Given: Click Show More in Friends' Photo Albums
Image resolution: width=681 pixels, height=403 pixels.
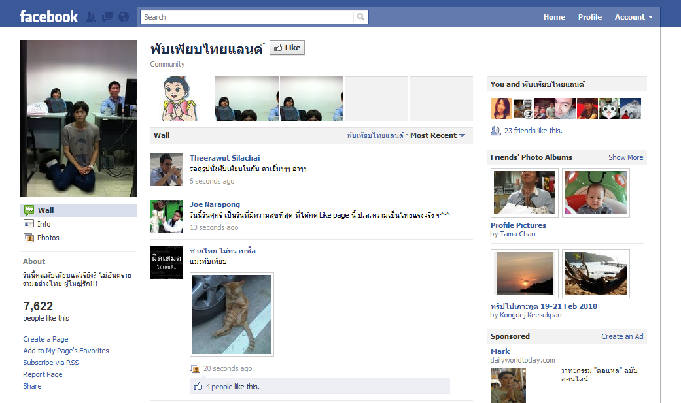Looking at the screenshot, I should 625,157.
